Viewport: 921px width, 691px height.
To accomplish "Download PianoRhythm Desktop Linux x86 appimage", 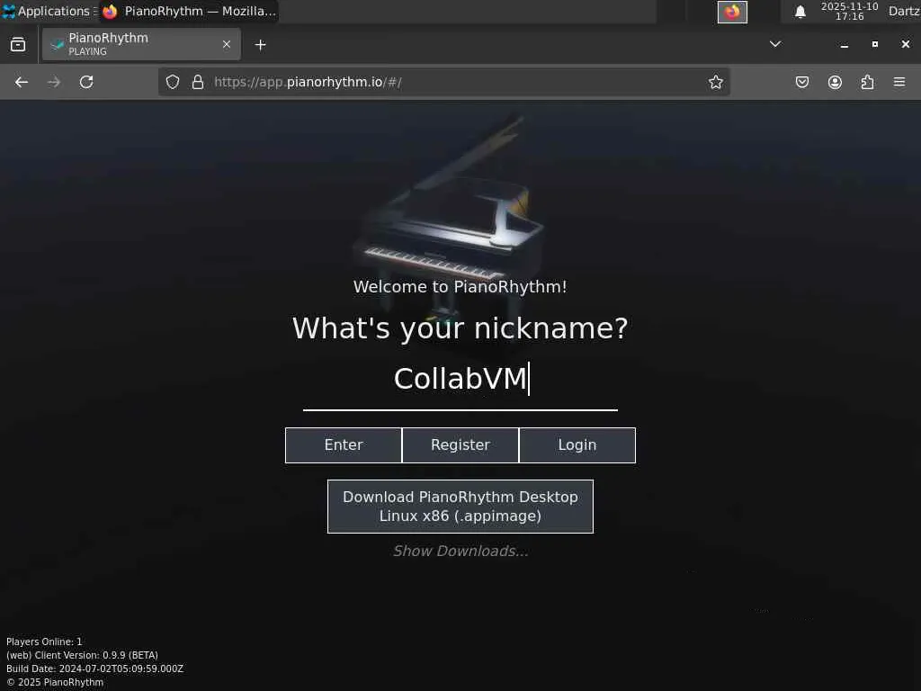I will click(460, 507).
